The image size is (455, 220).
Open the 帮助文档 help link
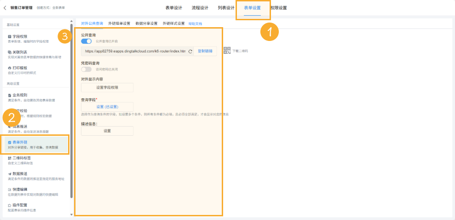pos(195,24)
